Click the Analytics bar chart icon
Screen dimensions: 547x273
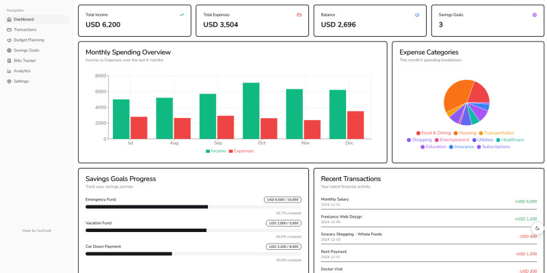click(x=9, y=71)
